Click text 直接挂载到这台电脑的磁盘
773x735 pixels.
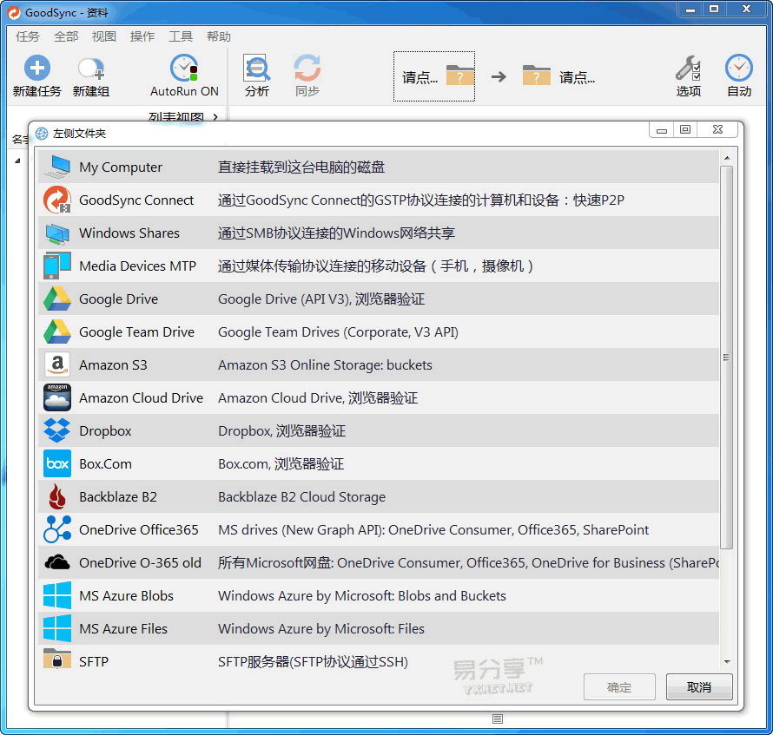click(301, 167)
